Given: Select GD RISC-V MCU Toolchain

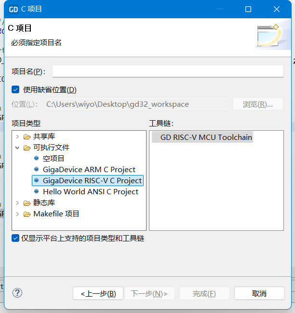Looking at the screenshot, I should 202,137.
